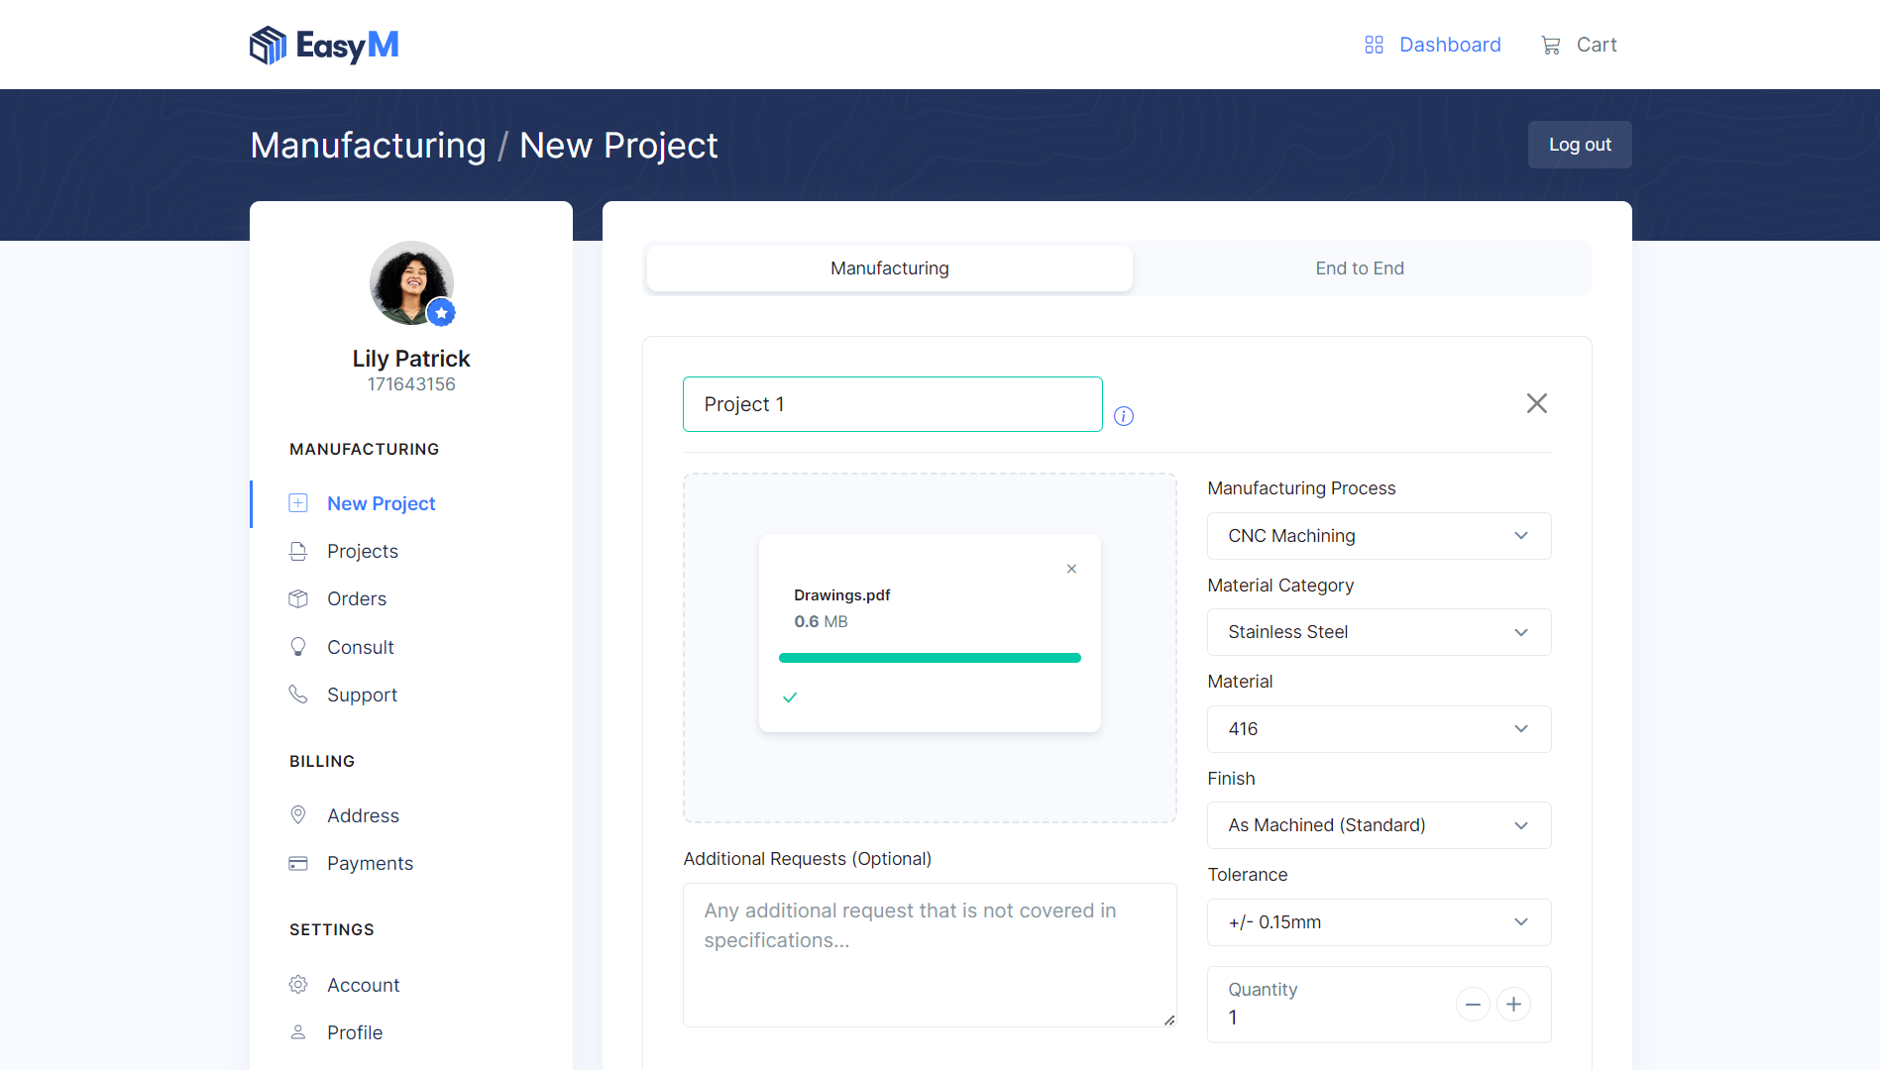The height and width of the screenshot is (1070, 1880).
Task: Click the Support phone icon
Action: [298, 695]
